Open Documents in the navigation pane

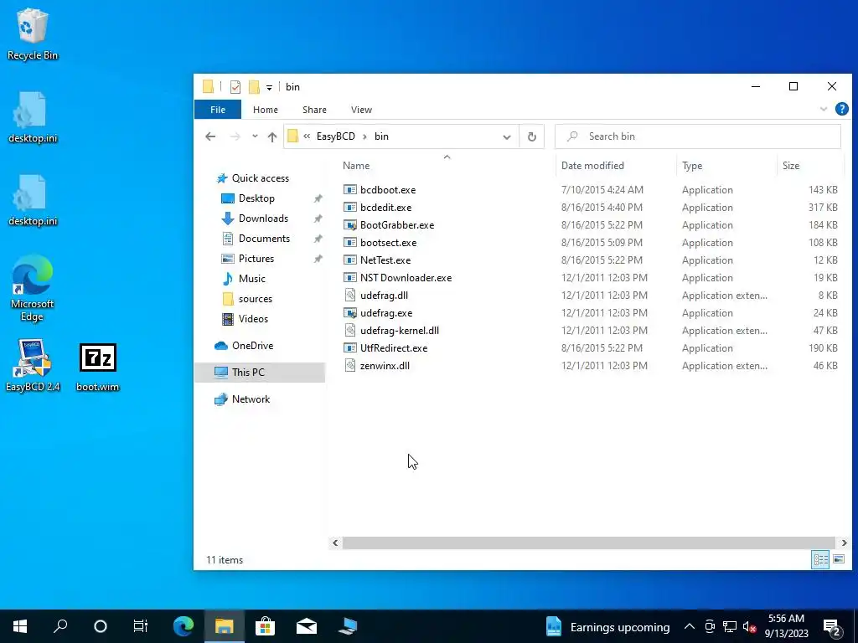264,239
